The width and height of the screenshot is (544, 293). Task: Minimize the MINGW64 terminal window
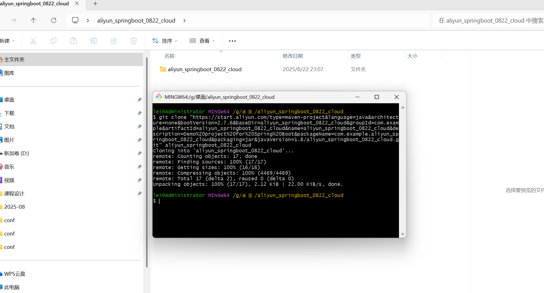coord(357,97)
